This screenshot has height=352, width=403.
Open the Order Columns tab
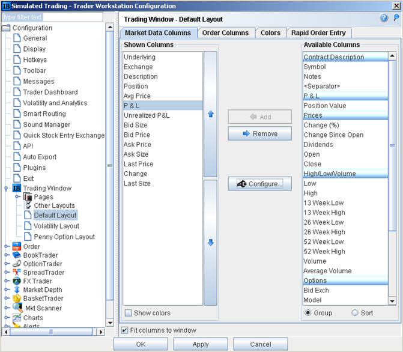pyautogui.click(x=225, y=33)
